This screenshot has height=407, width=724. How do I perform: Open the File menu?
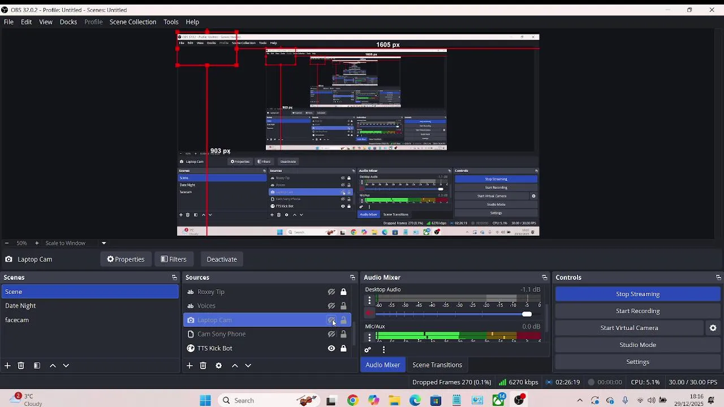(8, 22)
